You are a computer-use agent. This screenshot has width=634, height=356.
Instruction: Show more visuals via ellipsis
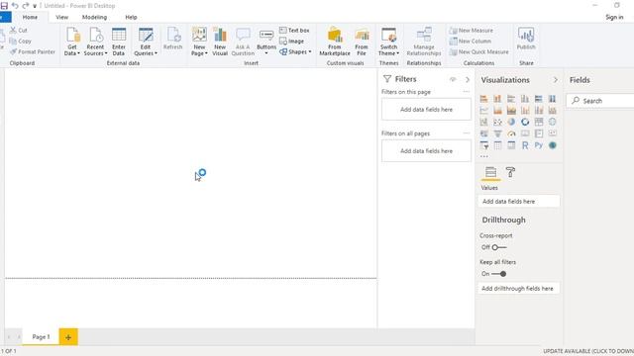click(x=484, y=156)
